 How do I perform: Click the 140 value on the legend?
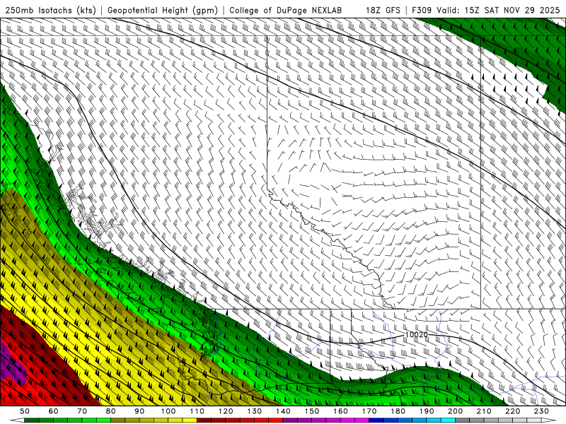click(x=283, y=411)
